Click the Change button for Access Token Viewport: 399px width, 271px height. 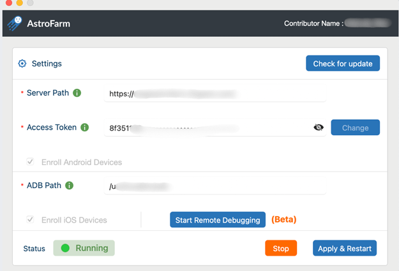(355, 128)
